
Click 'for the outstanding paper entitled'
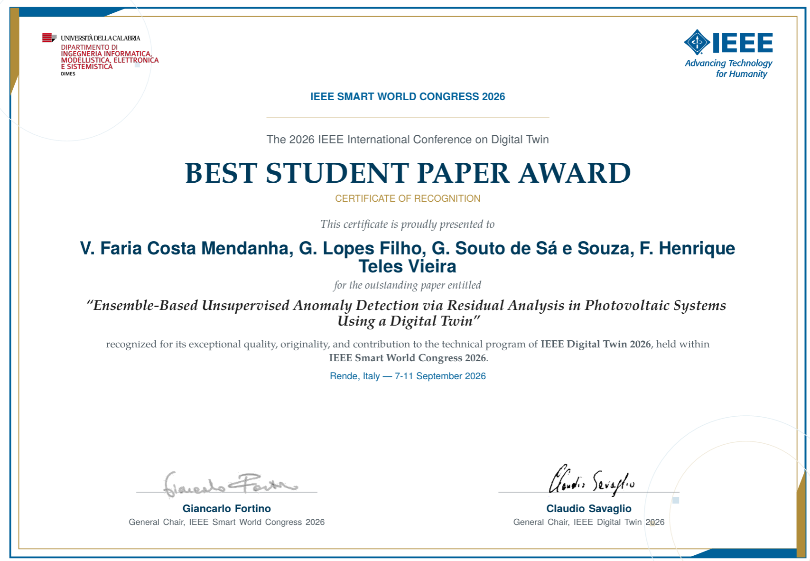click(408, 285)
